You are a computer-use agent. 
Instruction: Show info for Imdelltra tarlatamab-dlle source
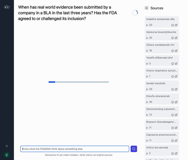click(x=172, y=25)
